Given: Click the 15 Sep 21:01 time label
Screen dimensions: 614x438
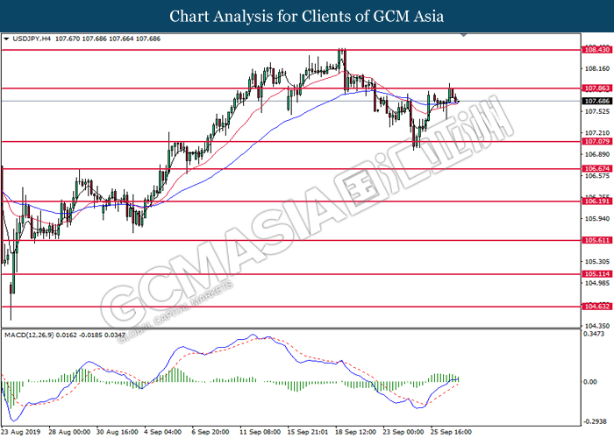Looking at the screenshot, I should [308, 432].
